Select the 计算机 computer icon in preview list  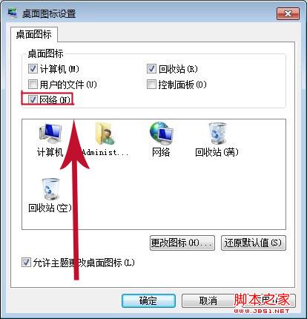click(50, 134)
